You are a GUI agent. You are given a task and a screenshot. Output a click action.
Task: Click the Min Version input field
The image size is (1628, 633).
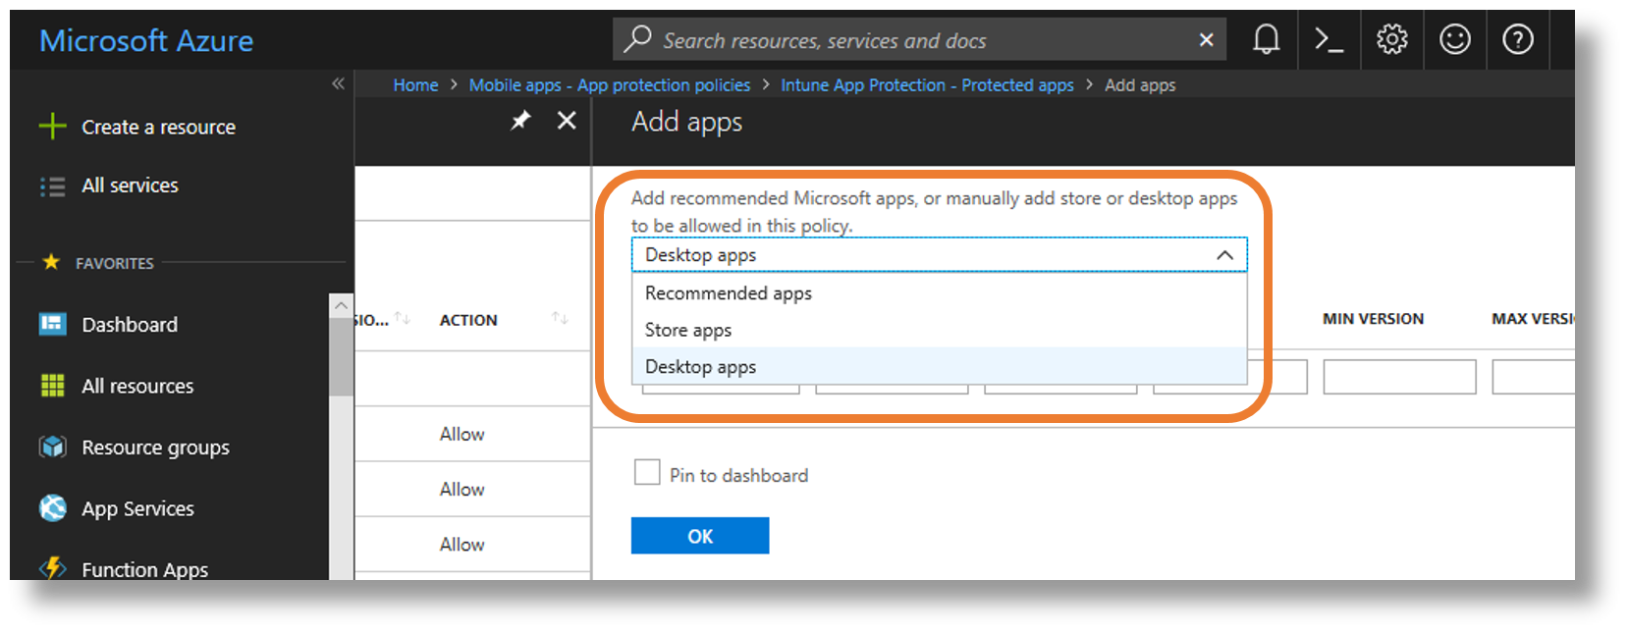pyautogui.click(x=1398, y=377)
